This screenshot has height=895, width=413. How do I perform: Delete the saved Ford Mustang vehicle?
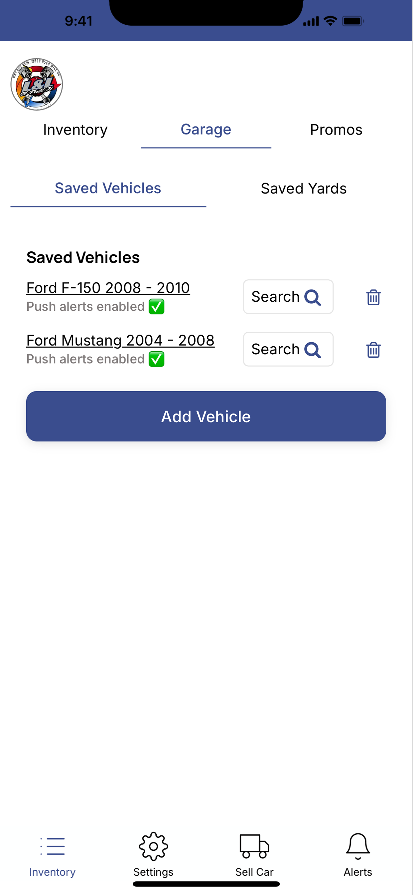[x=373, y=350]
